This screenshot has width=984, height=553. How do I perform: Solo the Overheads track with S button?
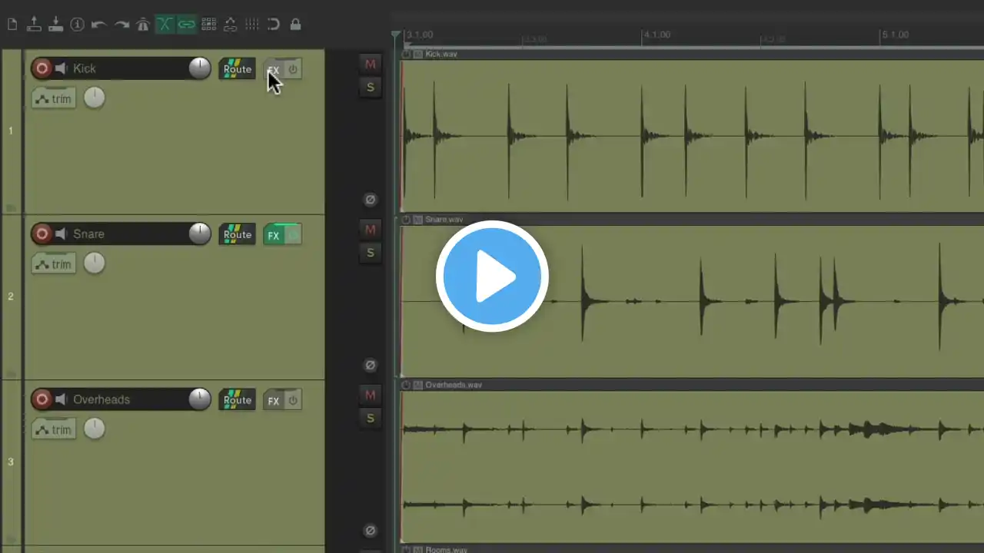370,418
